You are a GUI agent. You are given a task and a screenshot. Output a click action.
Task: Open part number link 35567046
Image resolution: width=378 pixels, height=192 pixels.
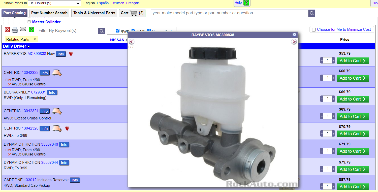50,144
